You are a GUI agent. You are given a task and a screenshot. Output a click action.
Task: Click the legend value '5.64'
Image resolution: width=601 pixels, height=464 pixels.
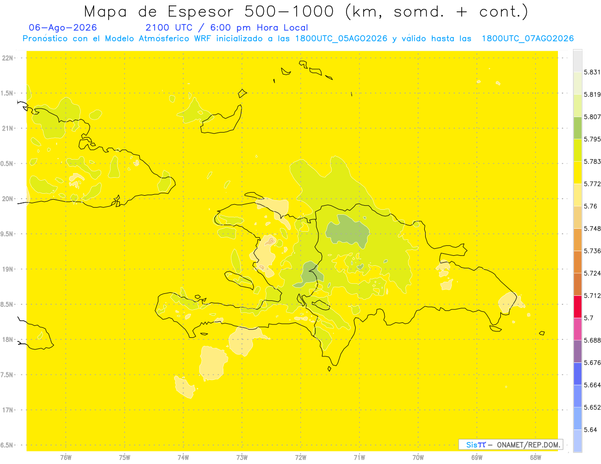click(x=590, y=430)
